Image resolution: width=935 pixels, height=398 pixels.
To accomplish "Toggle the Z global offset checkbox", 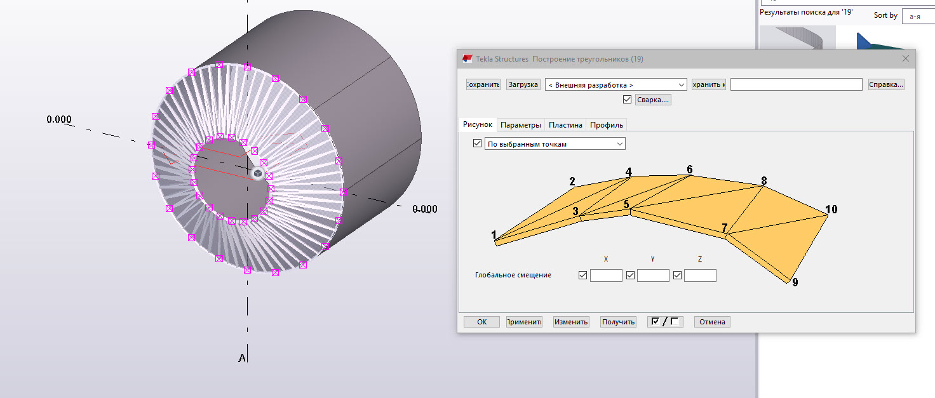I will (677, 275).
